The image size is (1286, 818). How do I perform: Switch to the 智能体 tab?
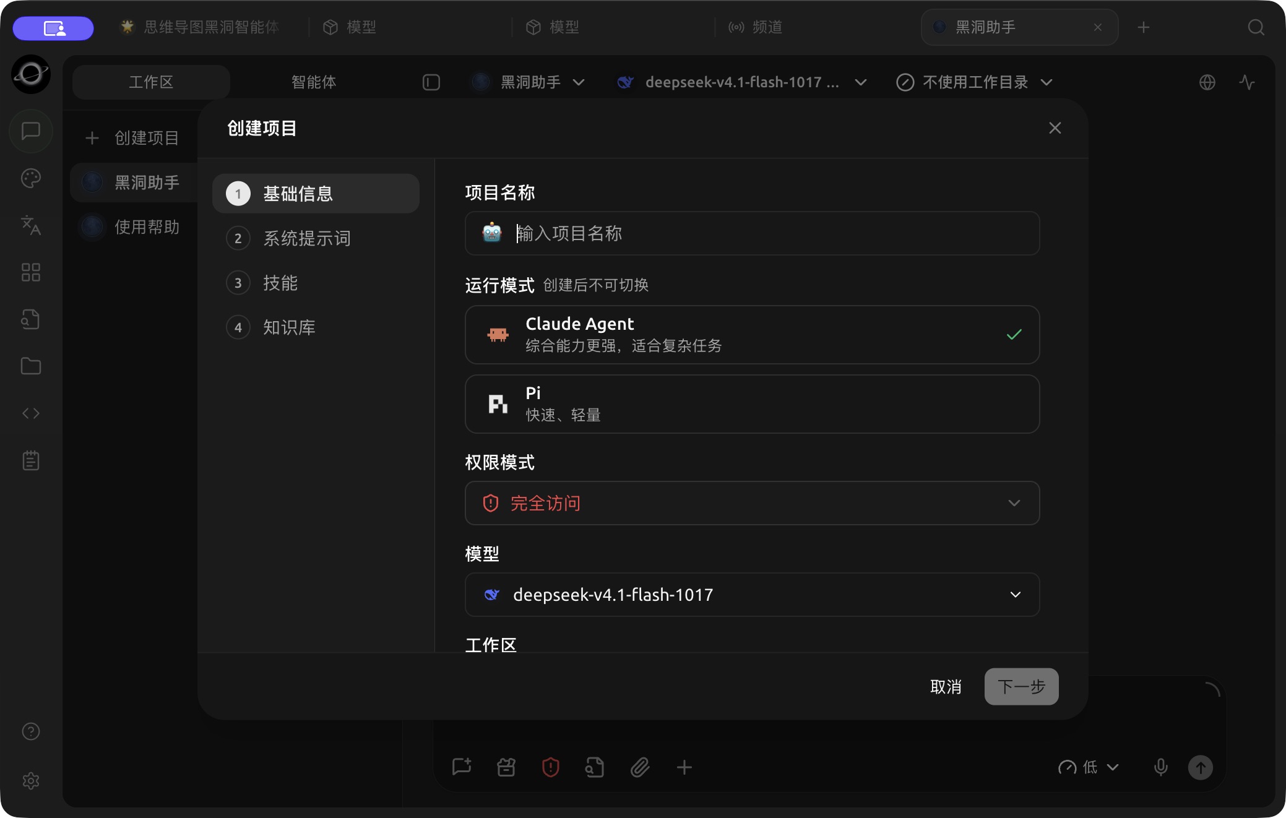(x=314, y=82)
